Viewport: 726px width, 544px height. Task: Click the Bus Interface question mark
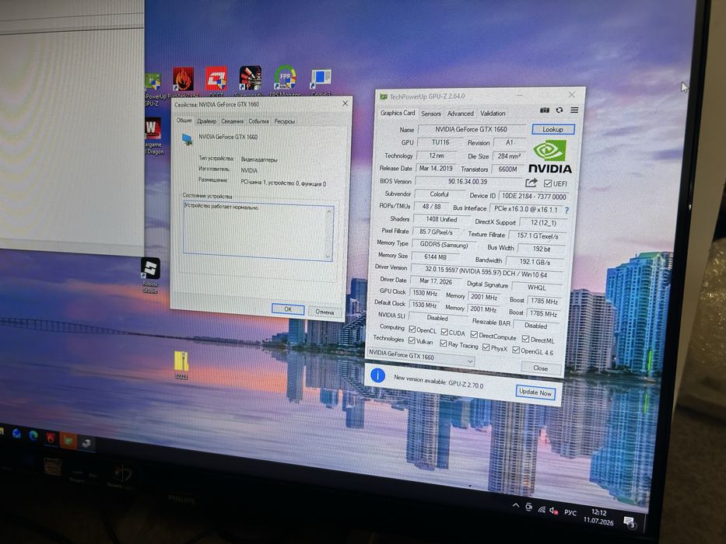click(566, 210)
